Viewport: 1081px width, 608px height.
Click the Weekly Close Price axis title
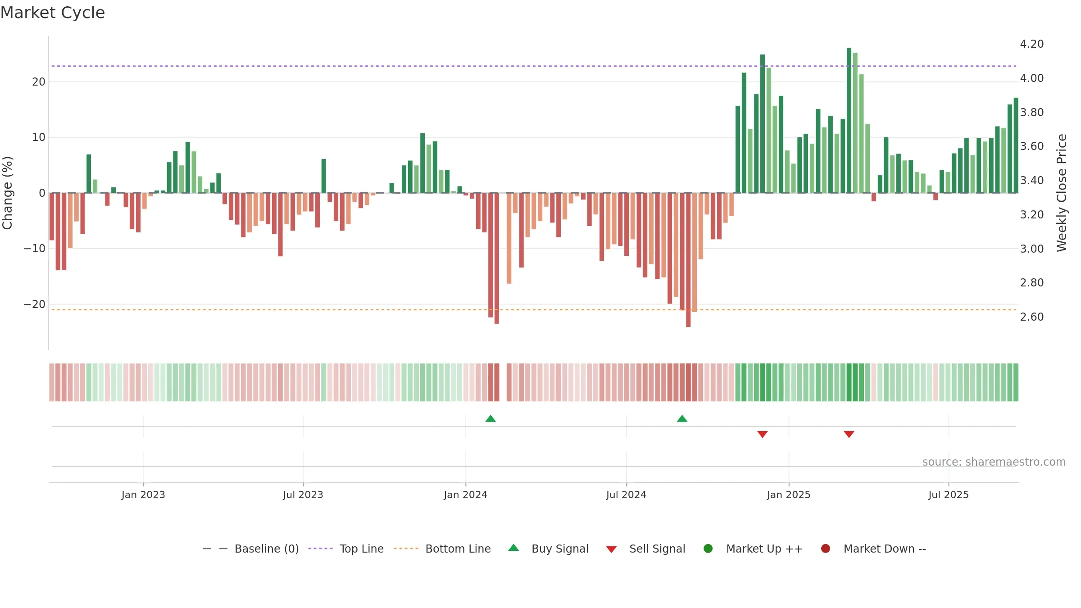coord(1062,193)
